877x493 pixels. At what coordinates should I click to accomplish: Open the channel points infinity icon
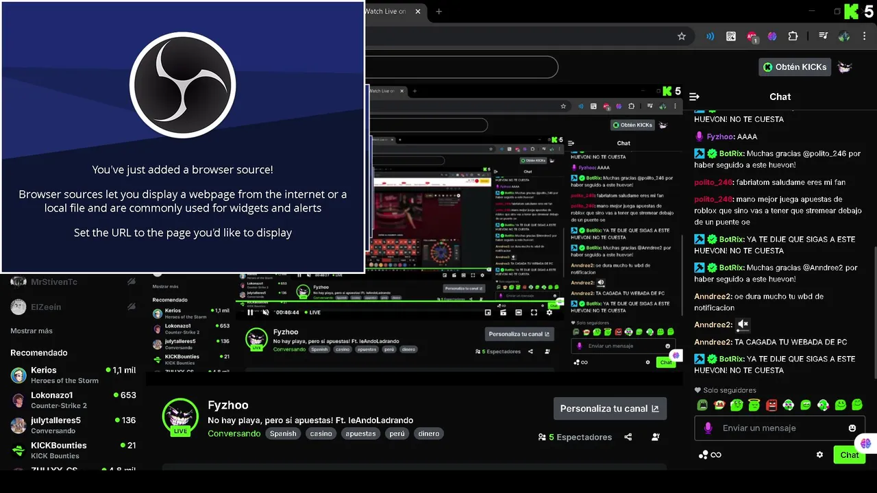click(x=710, y=455)
